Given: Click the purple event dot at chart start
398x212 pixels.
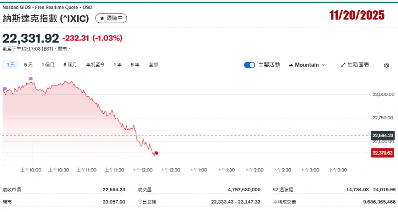Looking at the screenshot, I should (5, 88).
